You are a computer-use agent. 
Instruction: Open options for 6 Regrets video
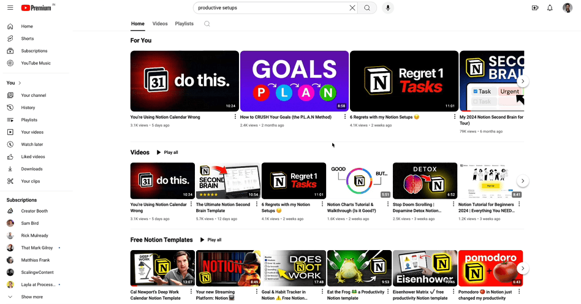454,116
